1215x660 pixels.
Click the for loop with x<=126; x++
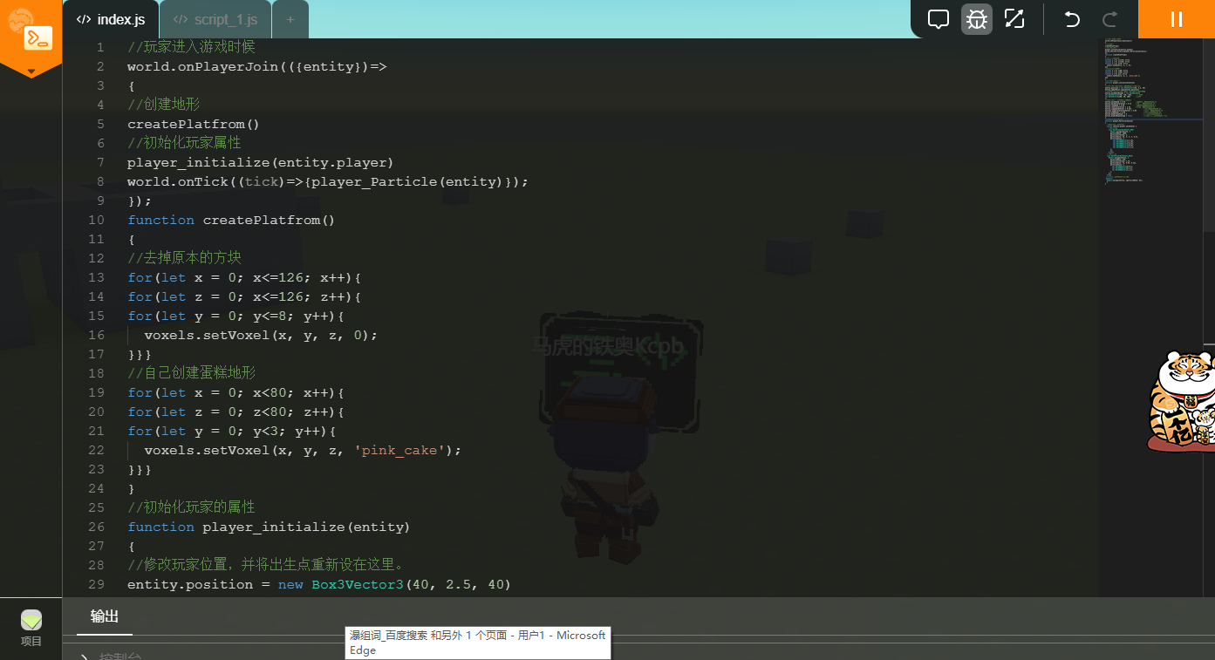pyautogui.click(x=244, y=277)
